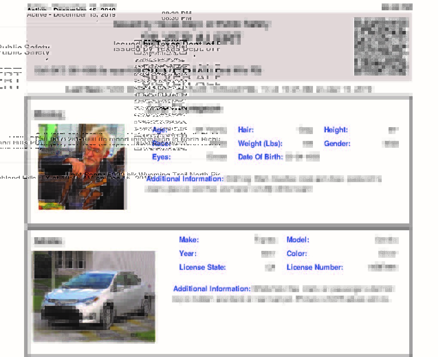Click the Date Of Birth label
Screen dimensions: 438x357
click(x=260, y=157)
